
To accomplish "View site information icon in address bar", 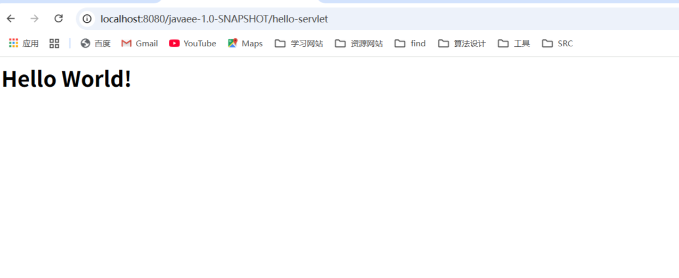I will pyautogui.click(x=87, y=19).
